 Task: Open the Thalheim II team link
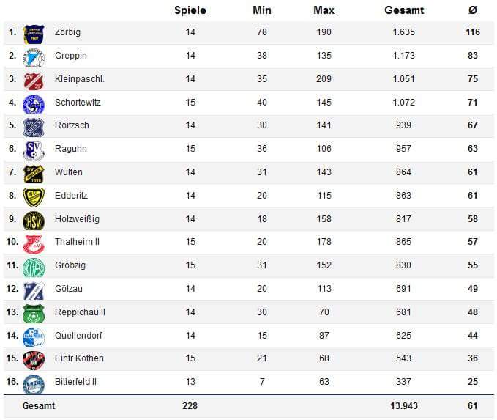(77, 242)
